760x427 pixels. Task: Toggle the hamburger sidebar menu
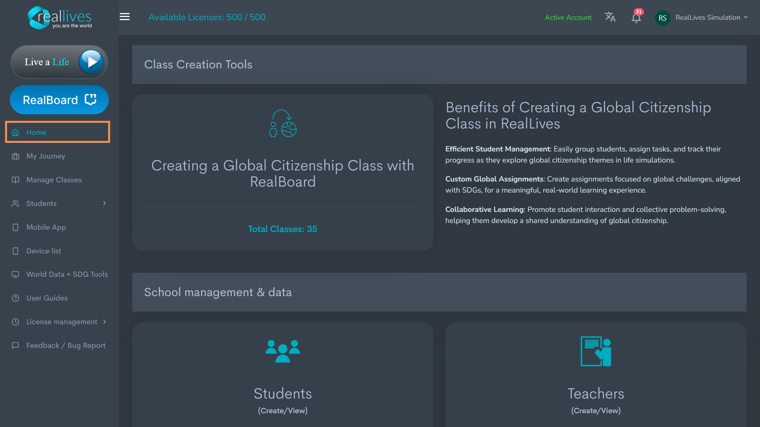[x=125, y=17]
